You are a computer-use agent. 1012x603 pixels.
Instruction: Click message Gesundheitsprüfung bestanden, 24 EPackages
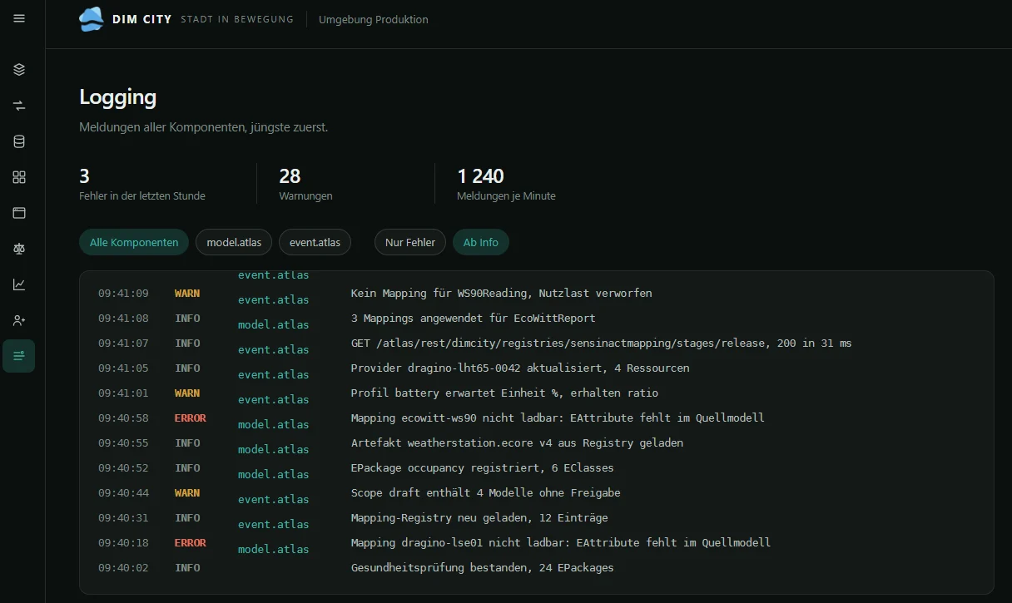[483, 567]
